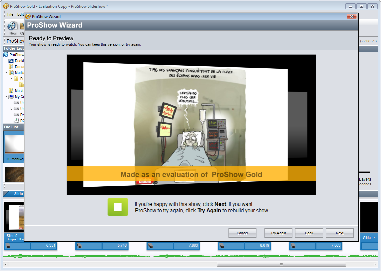Click the transition icon before 6.351

(x=8, y=245)
